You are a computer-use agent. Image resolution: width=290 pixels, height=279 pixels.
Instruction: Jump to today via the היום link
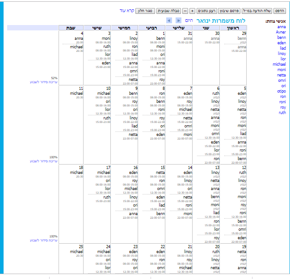(189, 21)
